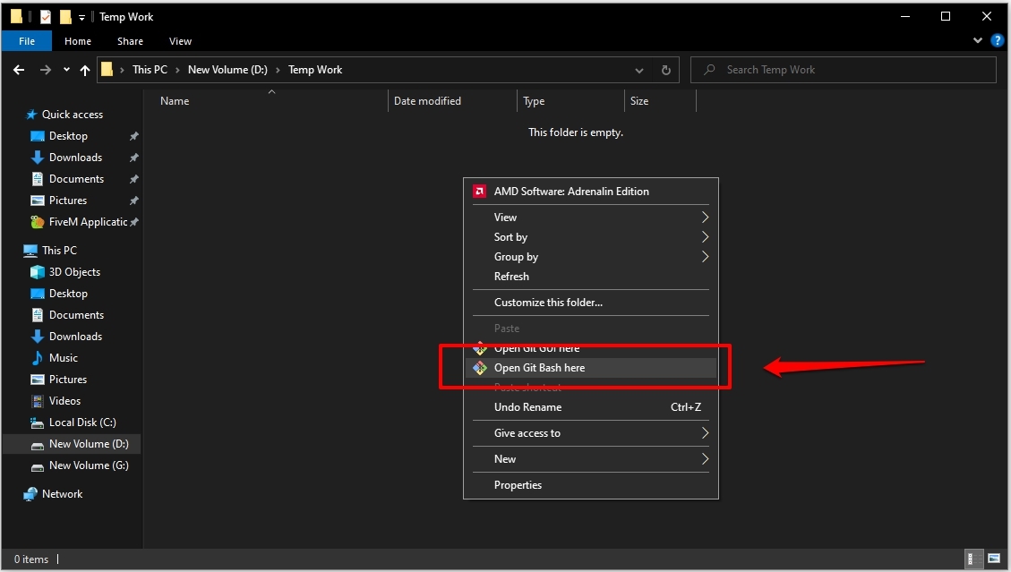Viewport: 1011px width, 572px height.
Task: Collapse the ribbon chevron
Action: coord(978,40)
